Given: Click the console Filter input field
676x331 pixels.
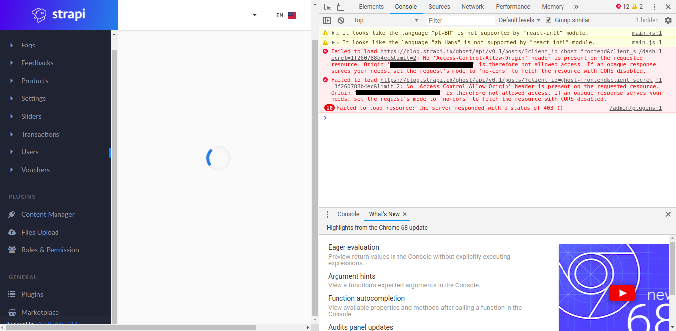Looking at the screenshot, I should [x=456, y=20].
